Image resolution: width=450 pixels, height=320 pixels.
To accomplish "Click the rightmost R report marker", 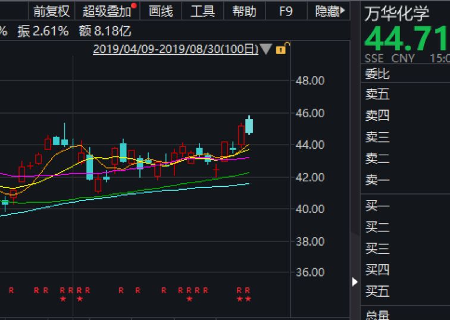I will [248, 290].
